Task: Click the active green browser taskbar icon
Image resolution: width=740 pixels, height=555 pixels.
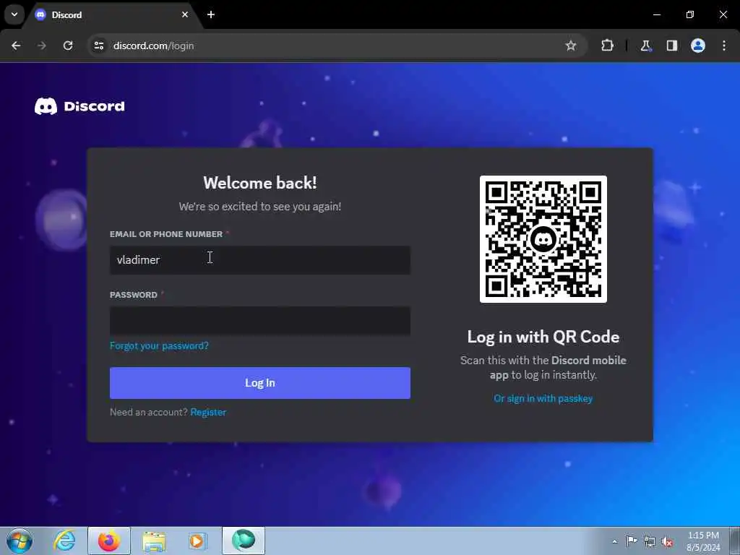Action: coord(244,541)
